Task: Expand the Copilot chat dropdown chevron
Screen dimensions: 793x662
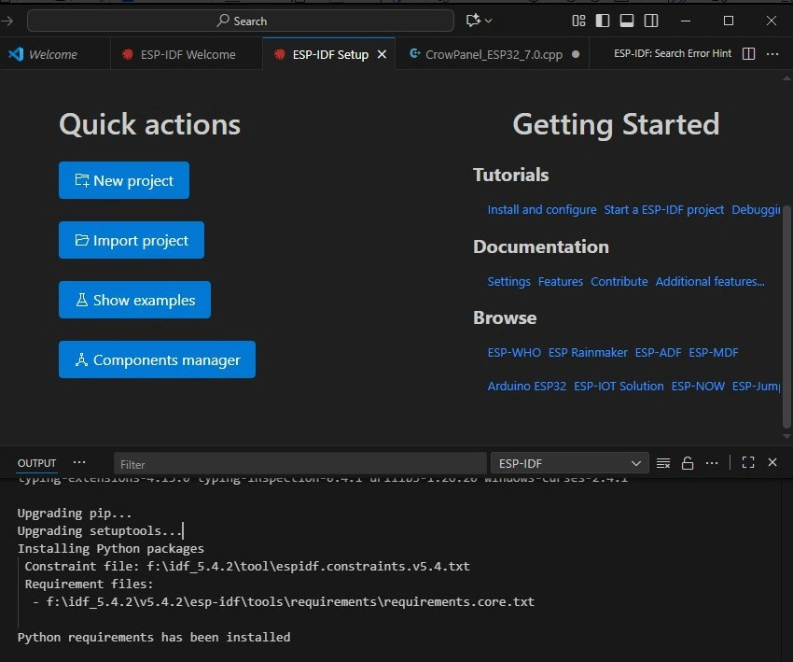Action: [489, 21]
